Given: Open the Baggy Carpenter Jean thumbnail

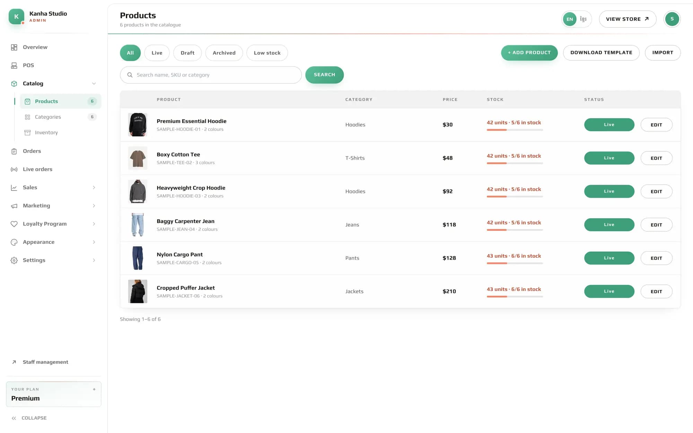Looking at the screenshot, I should coord(138,225).
